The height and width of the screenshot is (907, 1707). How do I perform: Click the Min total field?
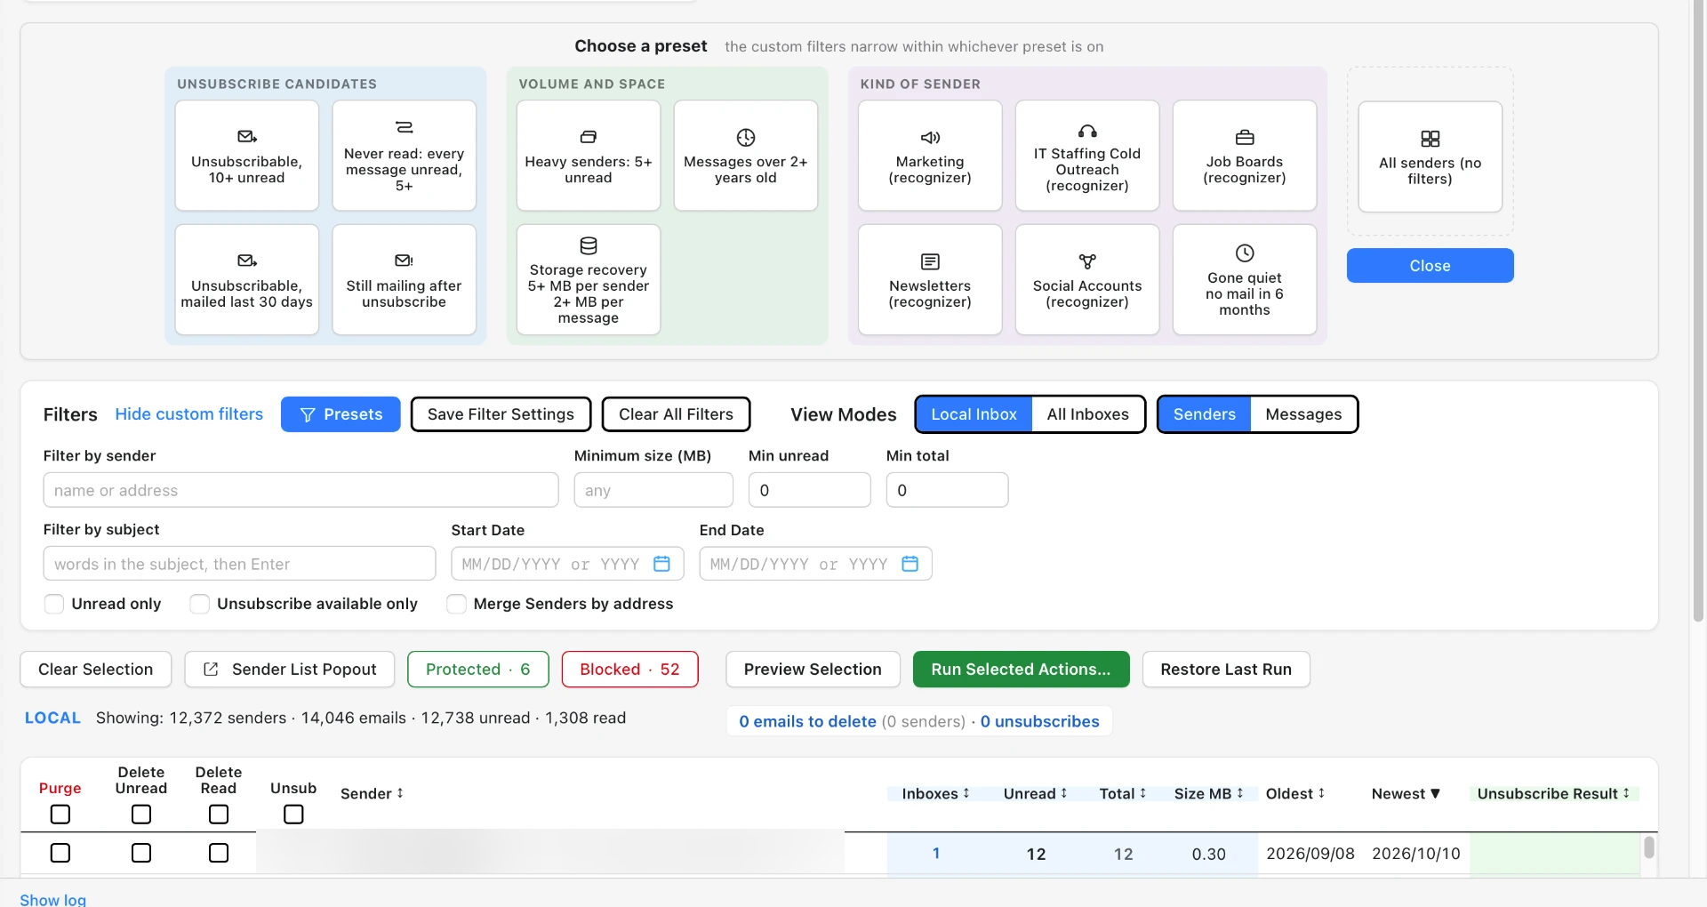[x=947, y=490]
